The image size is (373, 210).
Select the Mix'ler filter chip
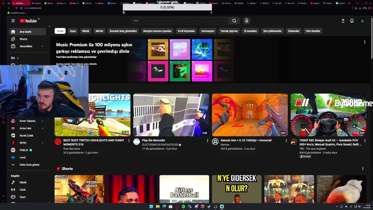tap(99, 31)
